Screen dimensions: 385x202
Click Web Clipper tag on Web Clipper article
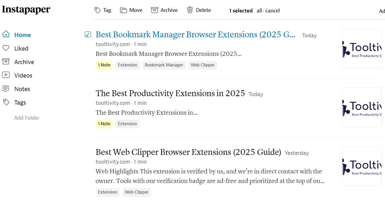point(137,192)
